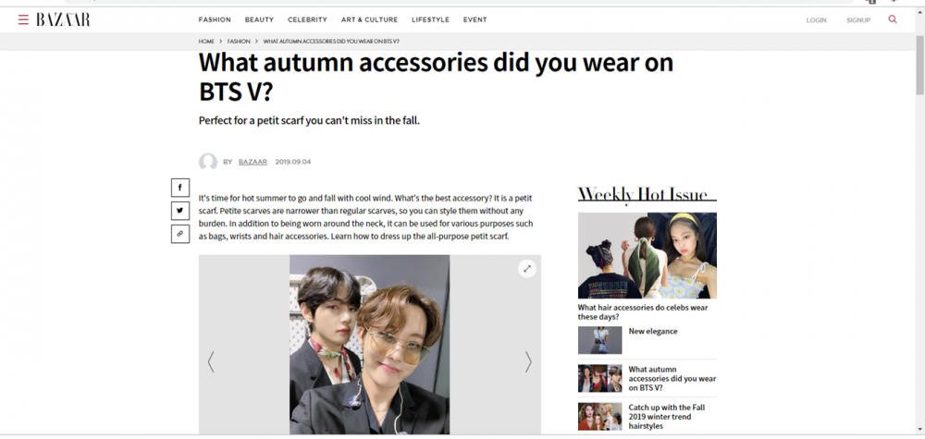925x439 pixels.
Task: Go to HOME in breadcrumb
Action: click(206, 42)
